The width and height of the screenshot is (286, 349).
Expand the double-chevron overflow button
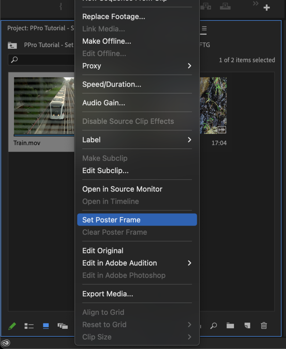click(x=256, y=3)
